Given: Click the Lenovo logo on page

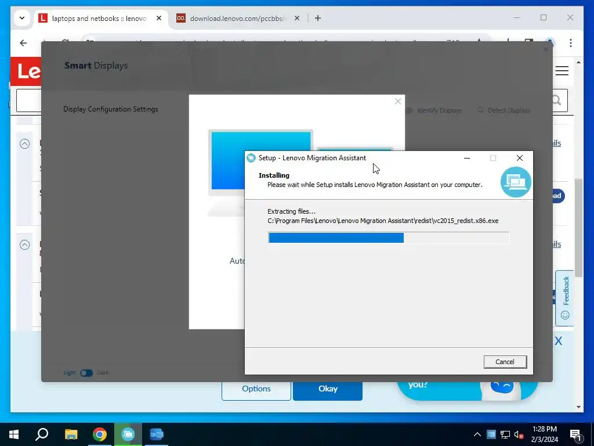Looking at the screenshot, I should [x=26, y=71].
